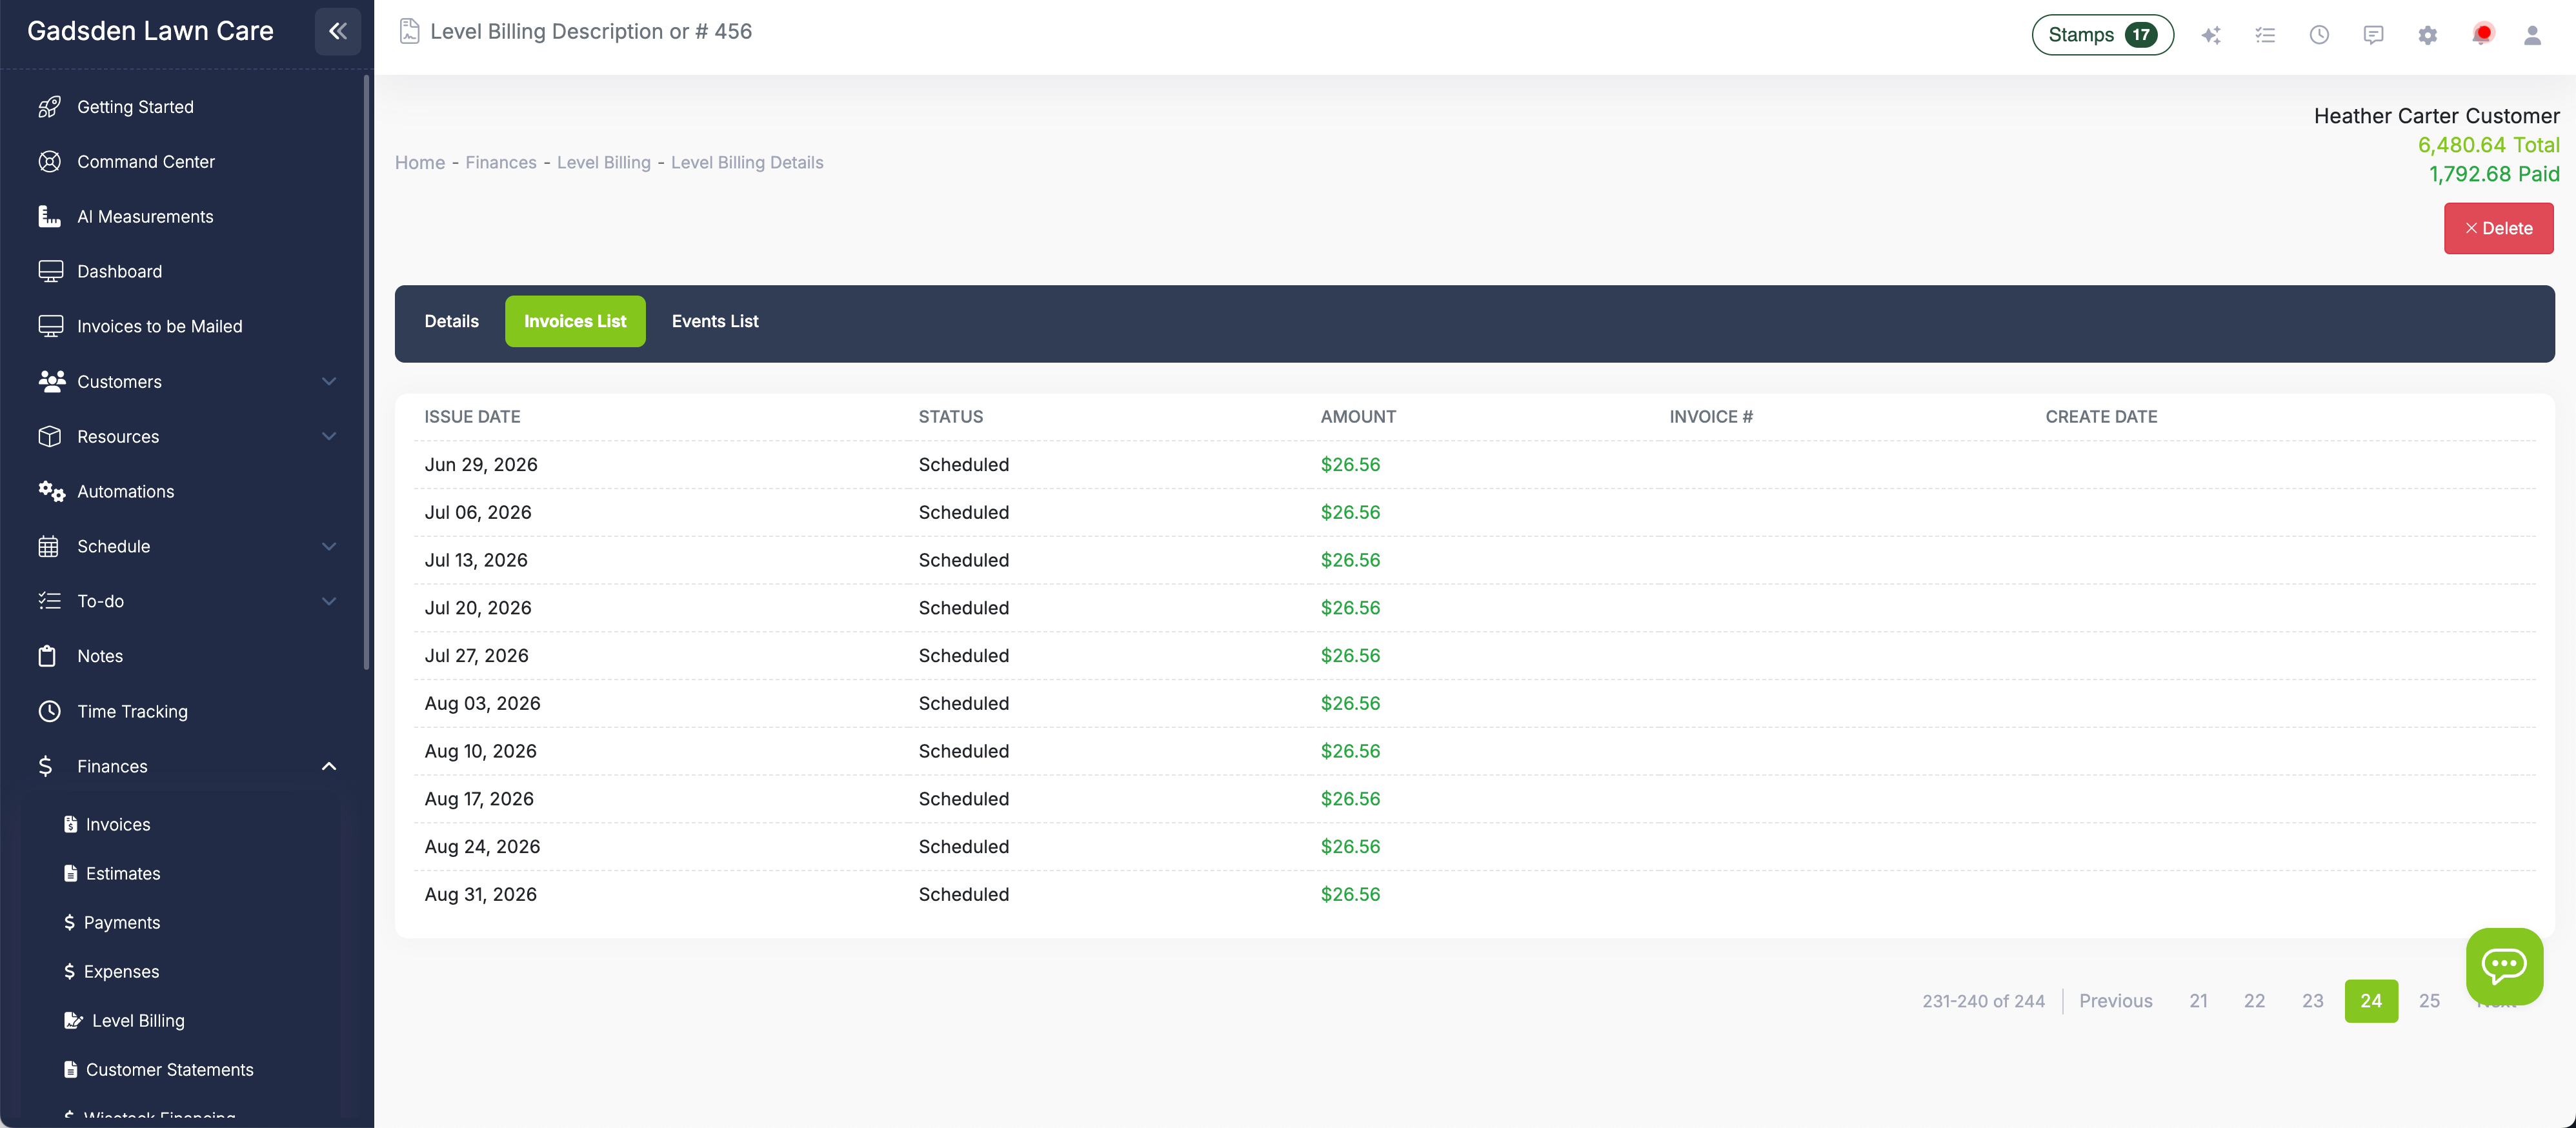Collapse the sidebar with double-chevron icon

pyautogui.click(x=337, y=31)
